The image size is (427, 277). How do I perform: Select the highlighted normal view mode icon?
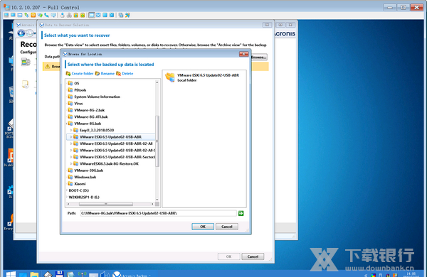point(92,15)
